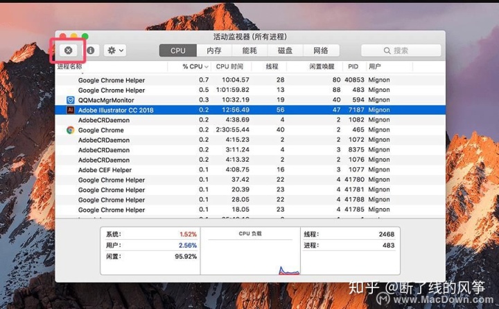Sort by the PID column header
Image resolution: width=499 pixels, height=309 pixels.
(x=354, y=66)
